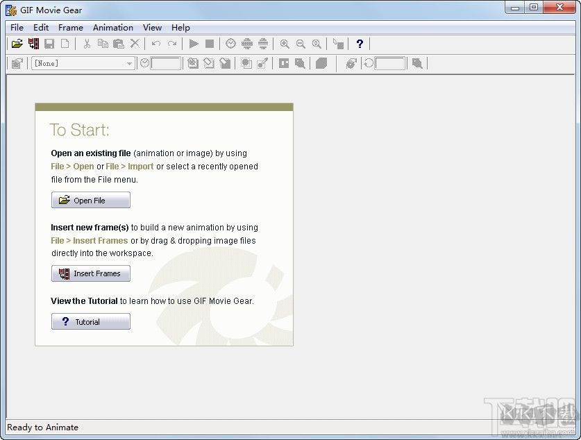Click the Undo arrow toolbar icon
581x440 pixels.
pyautogui.click(x=156, y=44)
